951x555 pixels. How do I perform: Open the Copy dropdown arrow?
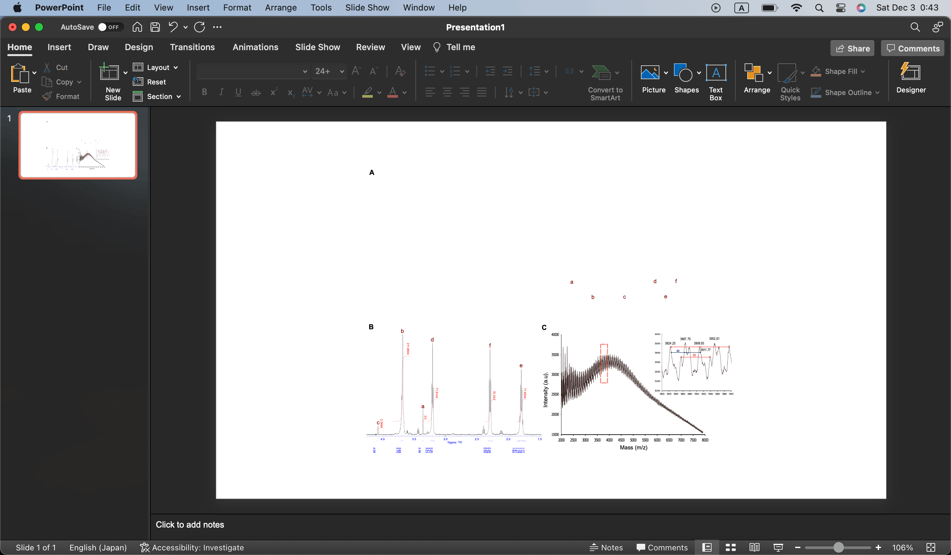(79, 82)
